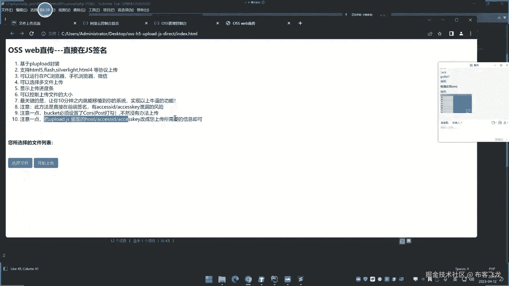
Task: Close the OSS管理控制台 tab
Action: click(x=218, y=23)
